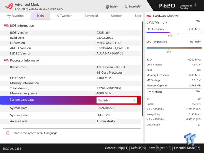204x153 pixels.
Task: Click ROG STRIX X870E-A GAMING WIFI7 NEO title
Action: pos(39,9)
